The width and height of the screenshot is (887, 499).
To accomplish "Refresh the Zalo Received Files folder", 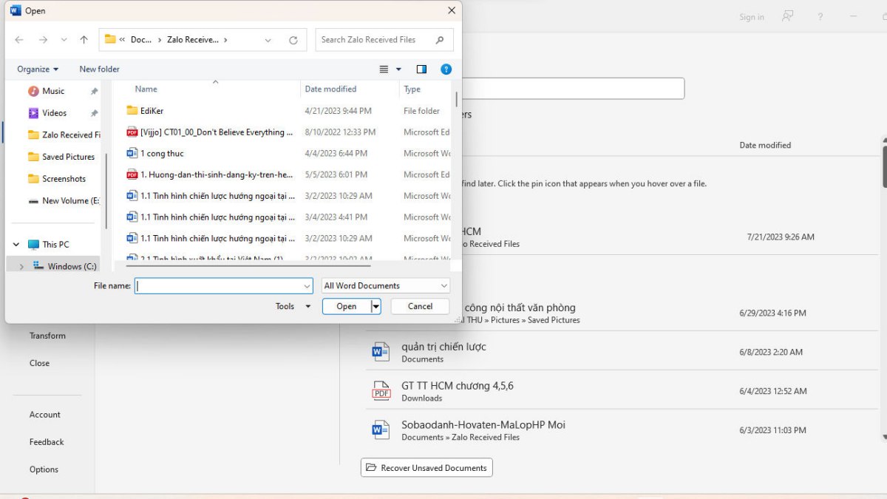I will tap(293, 40).
